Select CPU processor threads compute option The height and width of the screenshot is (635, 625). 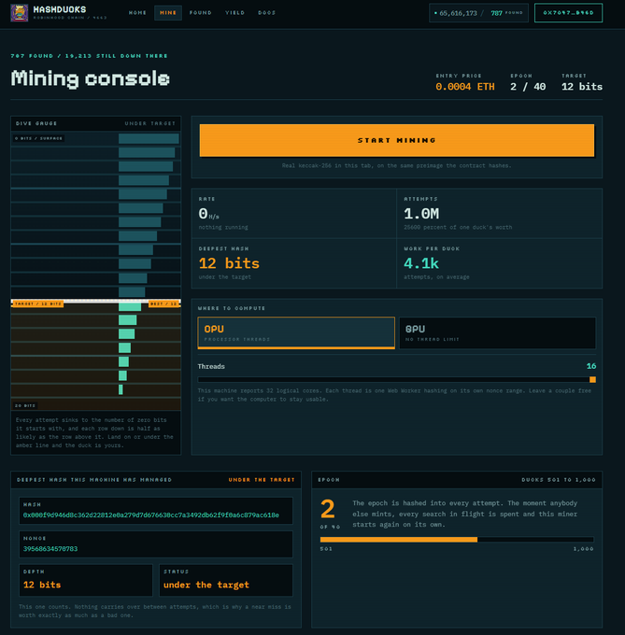[296, 332]
